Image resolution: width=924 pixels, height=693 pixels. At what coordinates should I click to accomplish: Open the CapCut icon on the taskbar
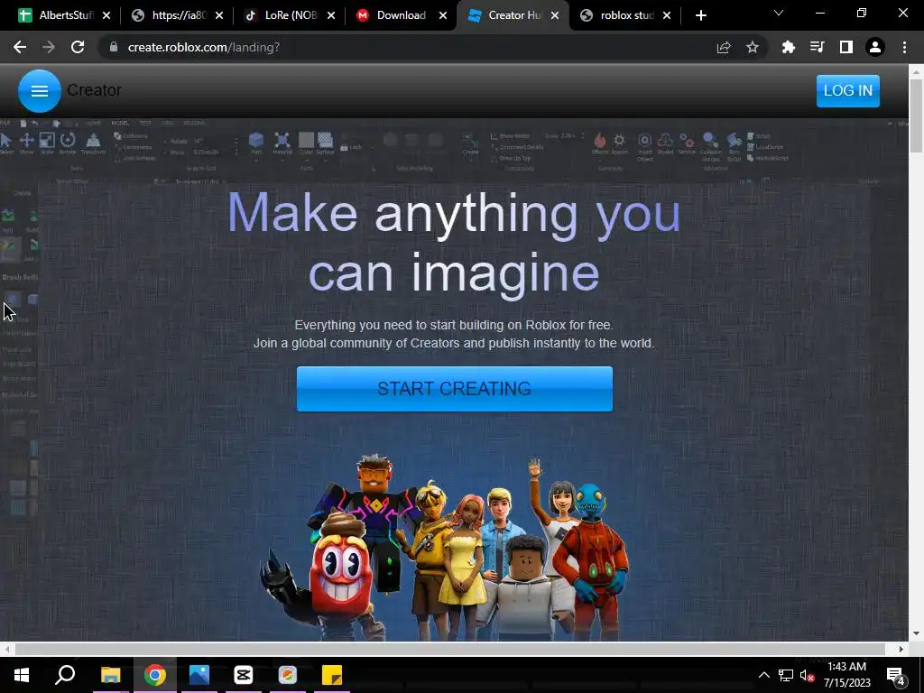tap(243, 675)
